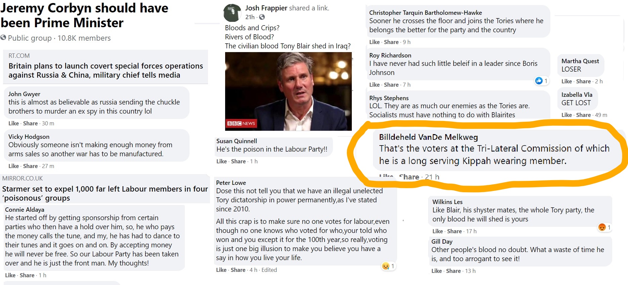View edit history via Edited on Peter Lowe's comment
The image size is (628, 285).
269,270
